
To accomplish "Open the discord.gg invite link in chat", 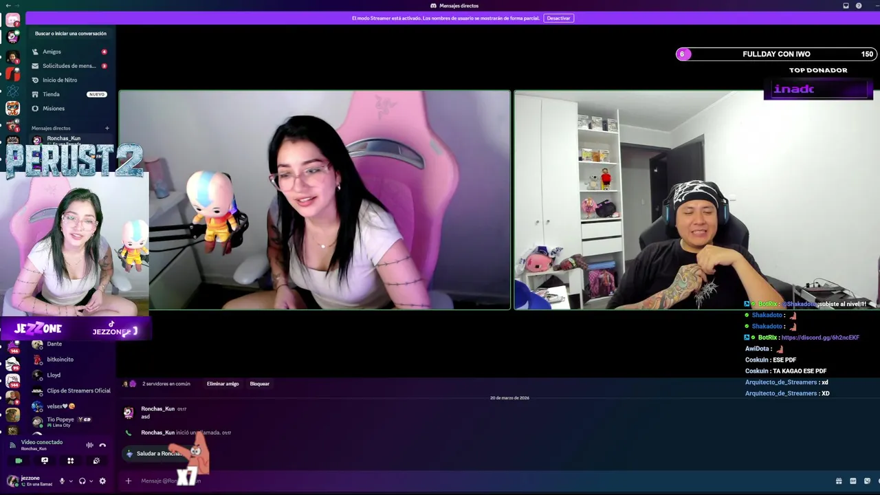I will (820, 338).
